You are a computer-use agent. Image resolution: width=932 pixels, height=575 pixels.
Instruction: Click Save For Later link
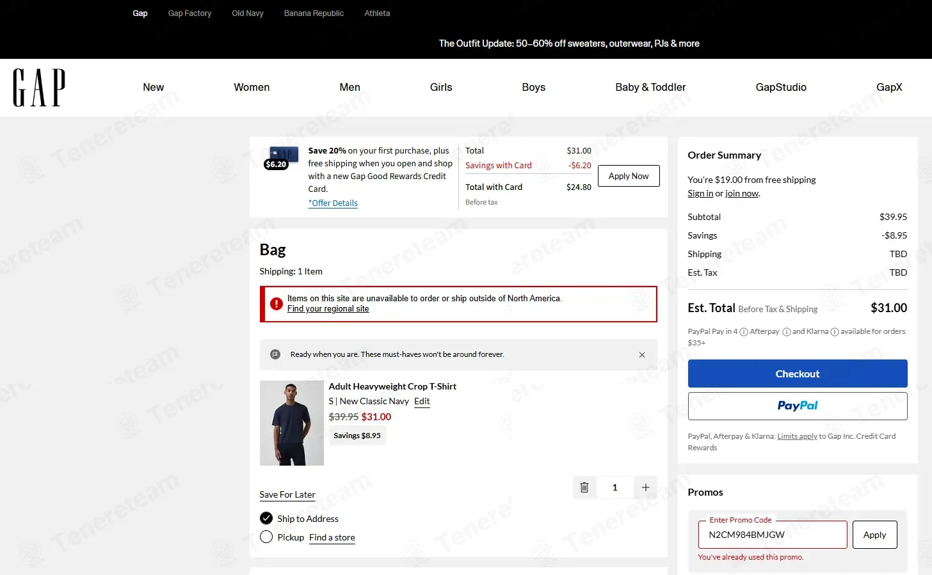[287, 494]
